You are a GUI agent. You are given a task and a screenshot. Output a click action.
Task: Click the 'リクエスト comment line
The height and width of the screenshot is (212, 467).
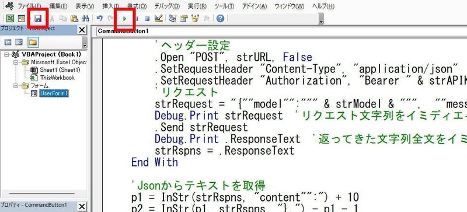pos(187,92)
